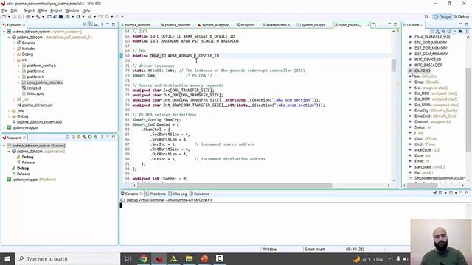Open the File menu

click(4, 10)
